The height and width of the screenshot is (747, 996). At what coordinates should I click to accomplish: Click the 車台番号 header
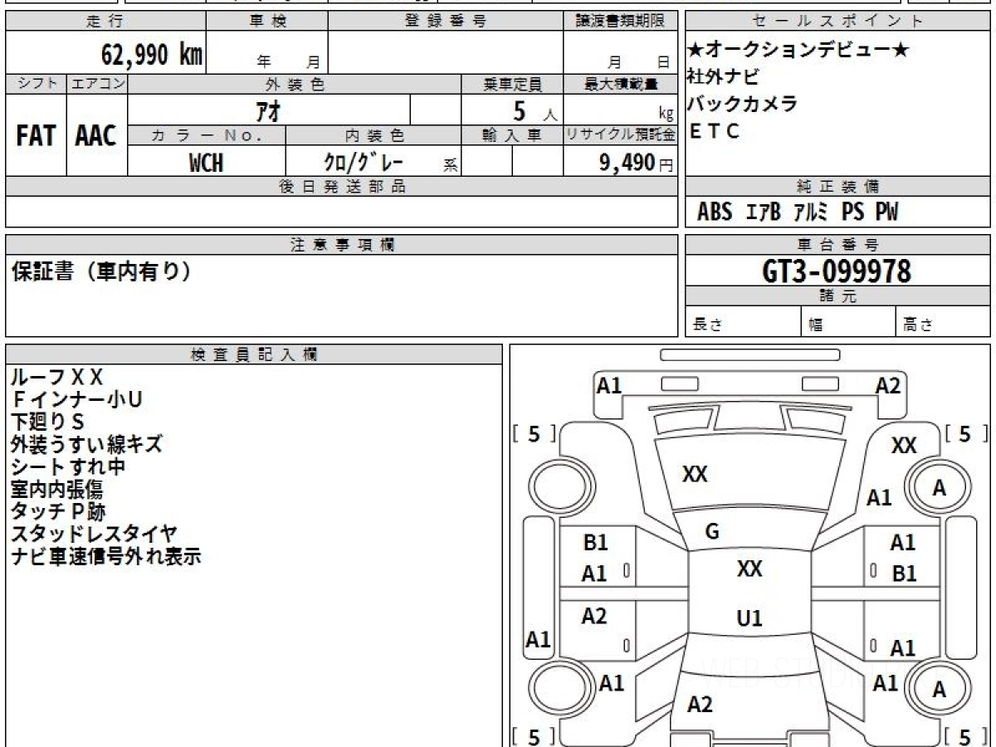coord(838,245)
